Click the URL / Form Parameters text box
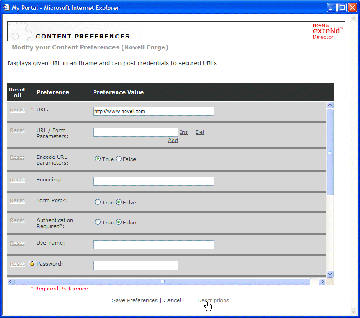 135,132
